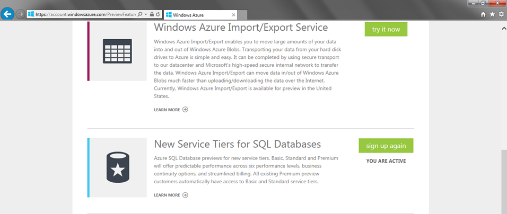Viewport: 507px width, 214px height.
Task: Click the Import/Export table grid icon
Action: tap(117, 51)
